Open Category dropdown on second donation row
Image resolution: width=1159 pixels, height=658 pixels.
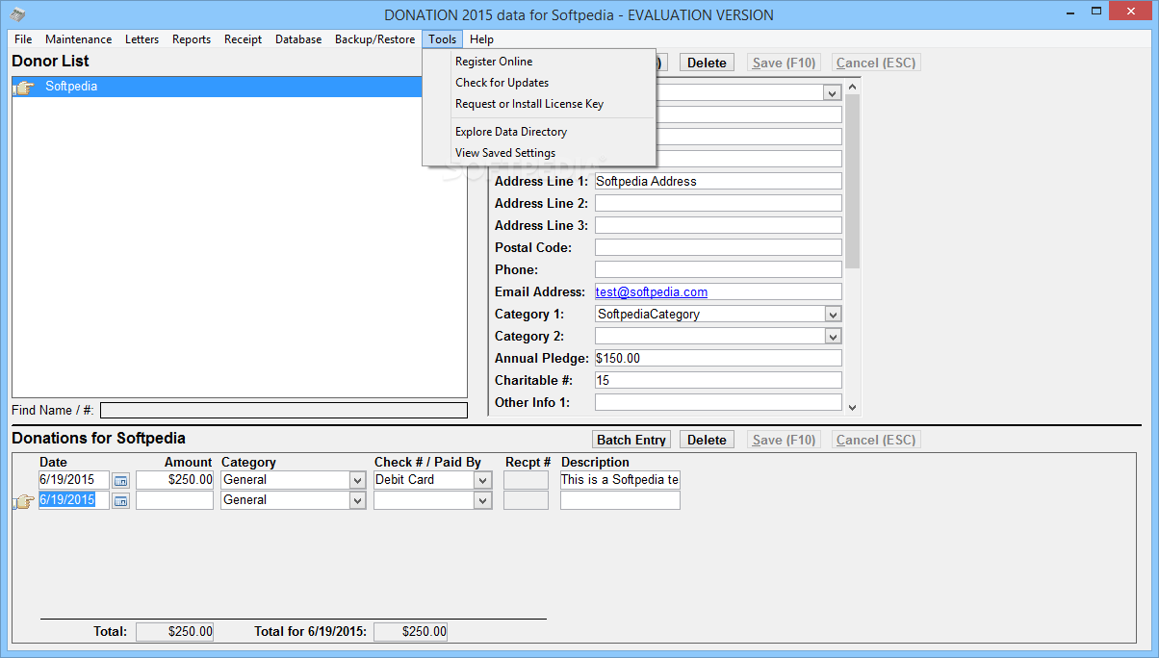357,501
